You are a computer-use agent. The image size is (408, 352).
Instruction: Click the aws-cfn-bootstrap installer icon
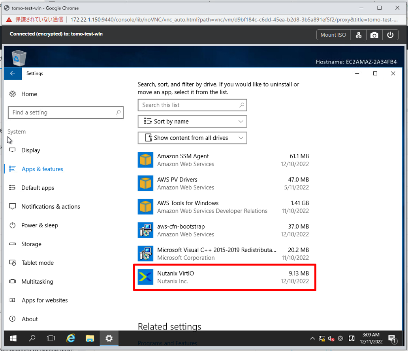[x=145, y=230]
